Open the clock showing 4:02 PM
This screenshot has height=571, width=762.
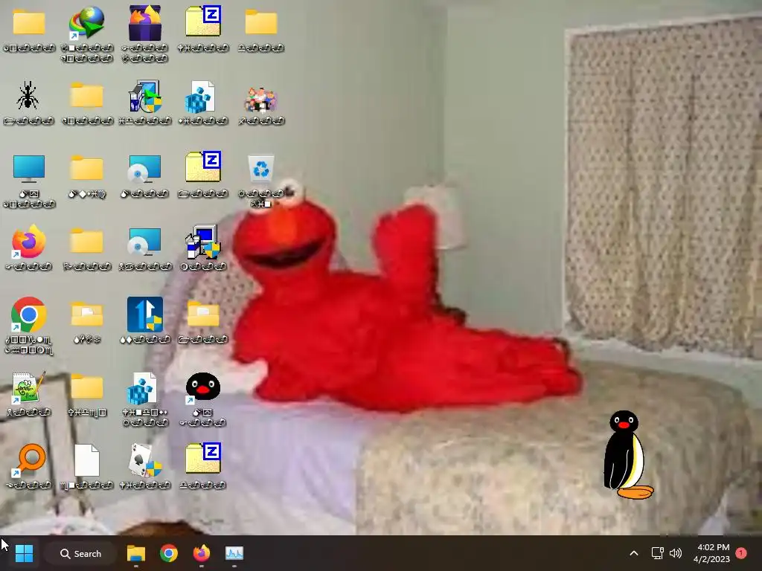pos(712,553)
